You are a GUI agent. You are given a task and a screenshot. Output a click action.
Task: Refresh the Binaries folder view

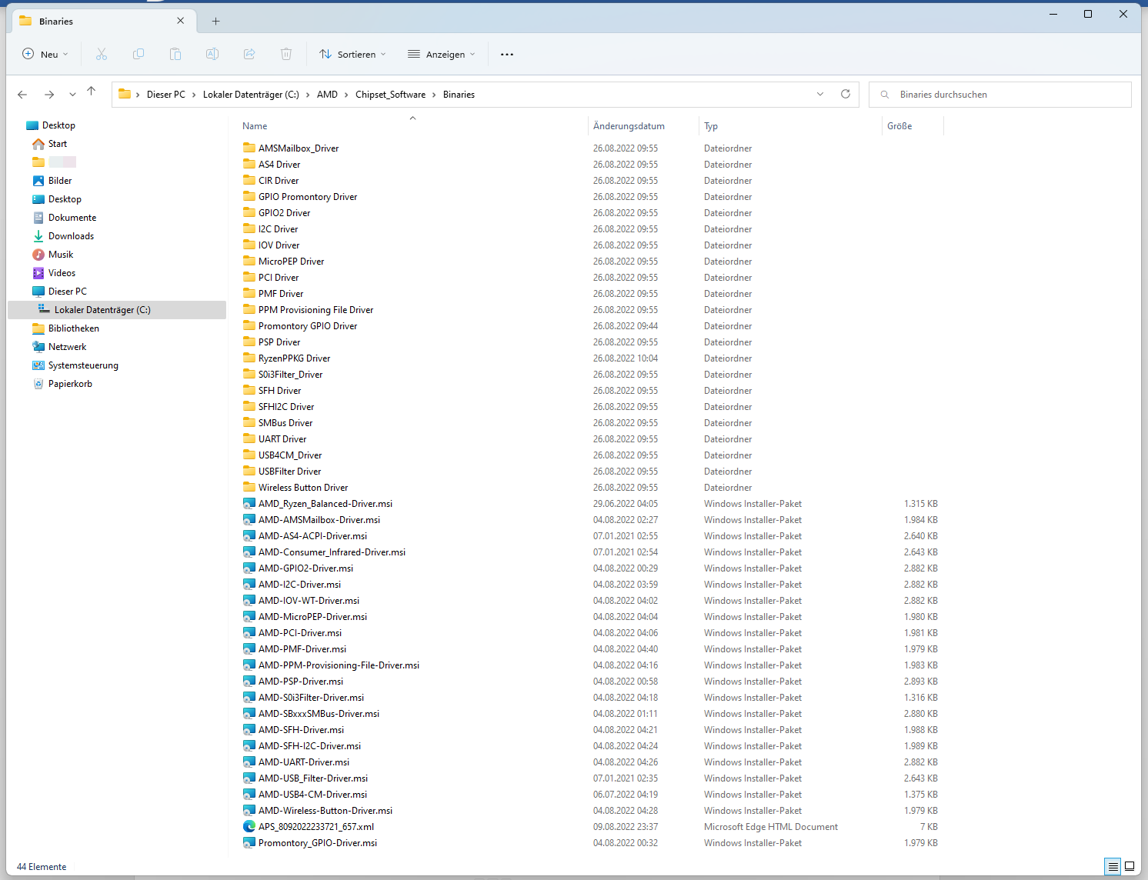coord(846,94)
